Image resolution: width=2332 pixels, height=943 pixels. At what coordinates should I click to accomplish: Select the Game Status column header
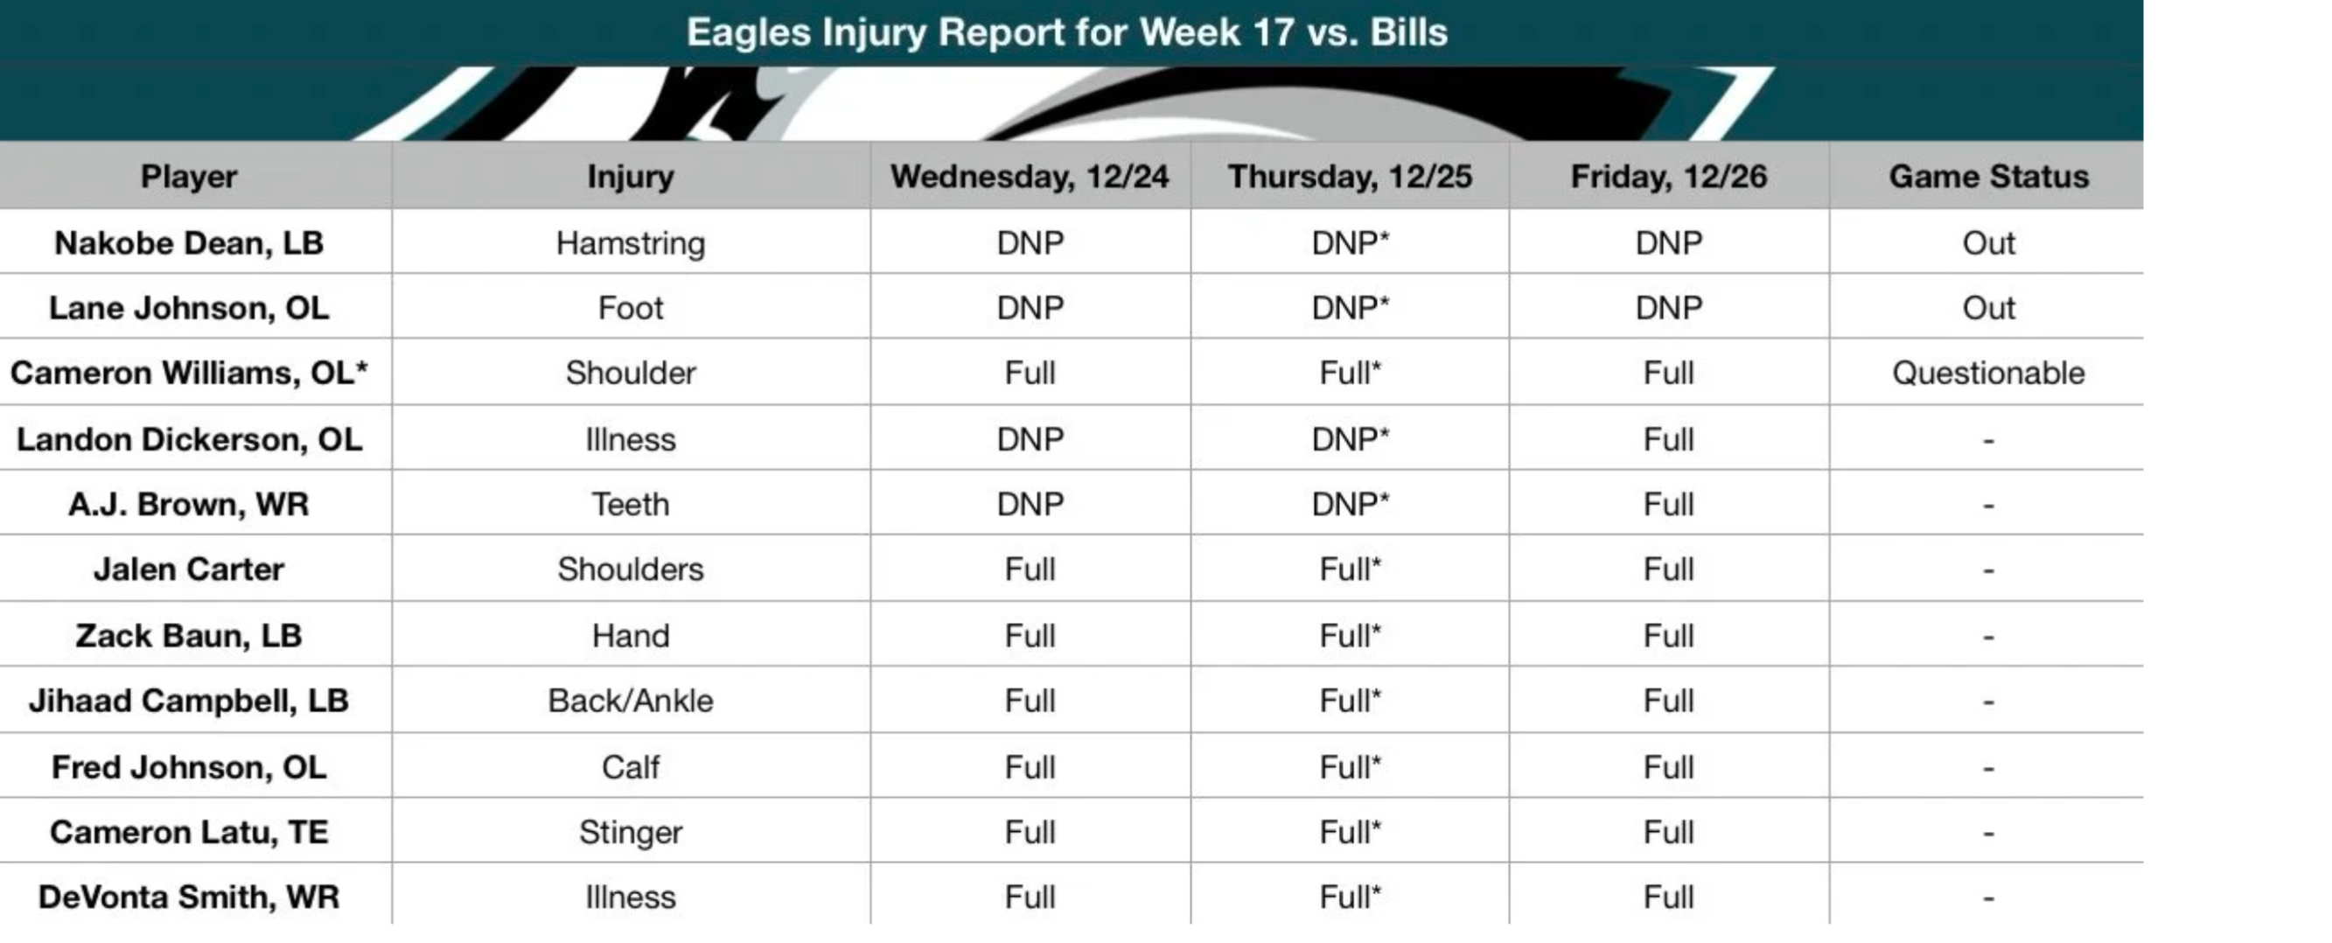pos(1988,176)
